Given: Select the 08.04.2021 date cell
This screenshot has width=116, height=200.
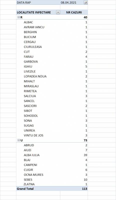Looking at the screenshot, I should (68, 2).
